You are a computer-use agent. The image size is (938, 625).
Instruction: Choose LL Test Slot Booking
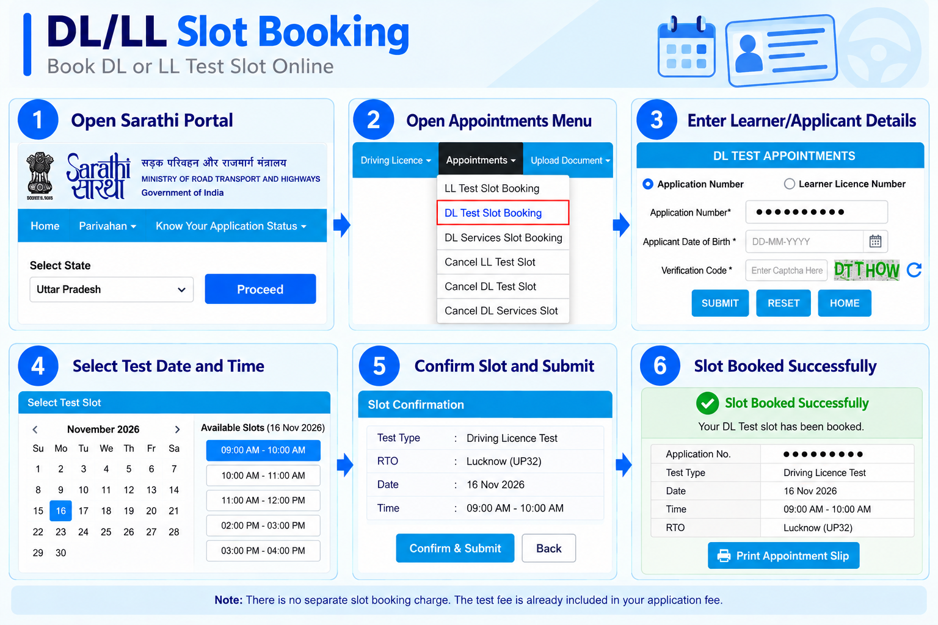coord(503,188)
